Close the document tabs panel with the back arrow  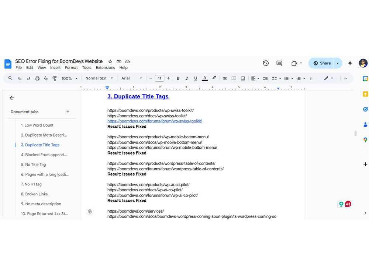tap(12, 98)
